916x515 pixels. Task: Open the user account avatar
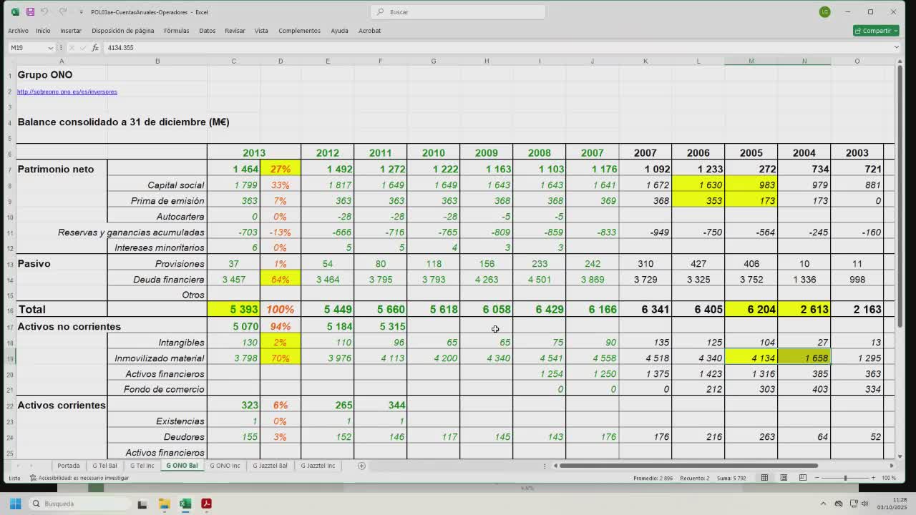[825, 11]
